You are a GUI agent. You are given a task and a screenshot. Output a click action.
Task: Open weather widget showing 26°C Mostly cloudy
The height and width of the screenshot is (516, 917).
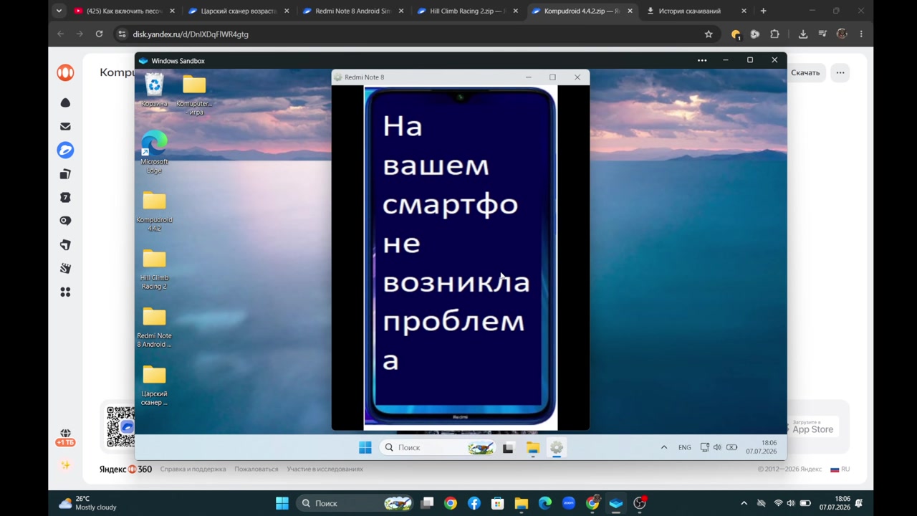pyautogui.click(x=88, y=503)
